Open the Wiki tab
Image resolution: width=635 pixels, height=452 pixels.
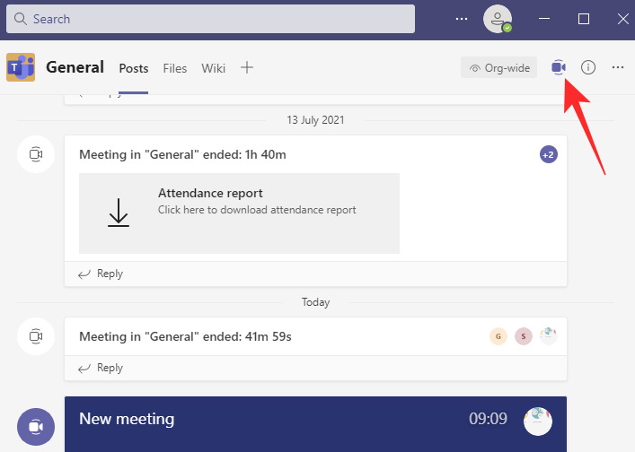coord(213,68)
